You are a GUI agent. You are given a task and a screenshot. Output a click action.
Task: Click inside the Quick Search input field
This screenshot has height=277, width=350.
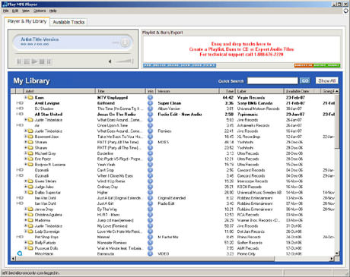(x=272, y=80)
